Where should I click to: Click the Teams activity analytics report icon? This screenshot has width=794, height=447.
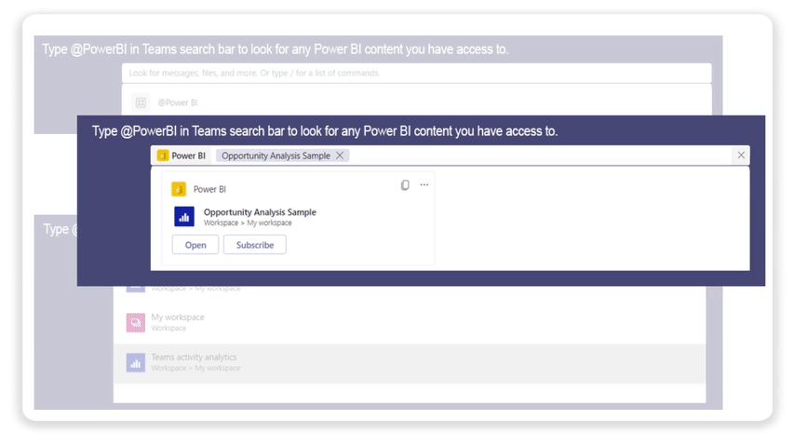(136, 363)
